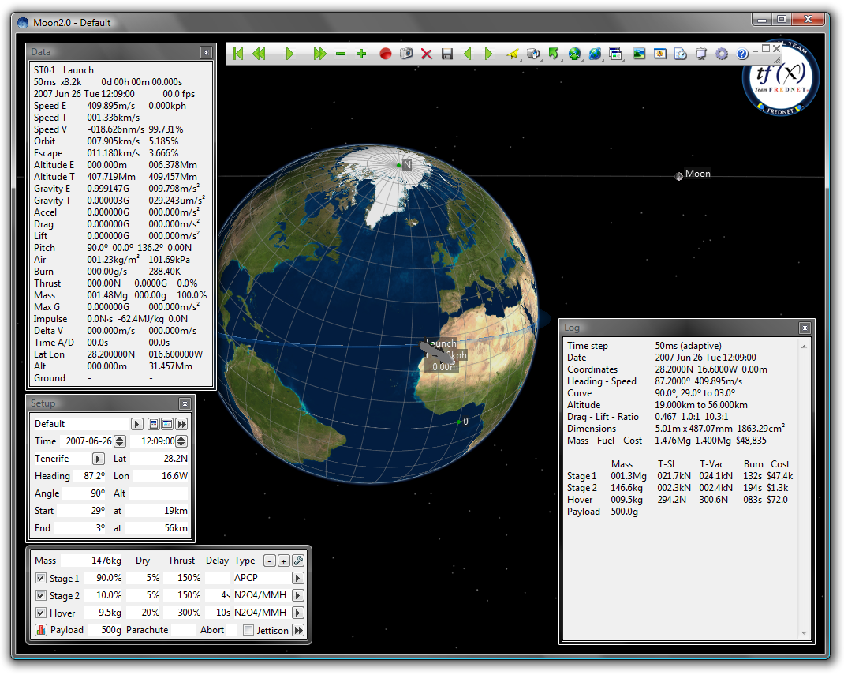
Task: Click the calculator icon in Setup panel
Action: coord(154,424)
